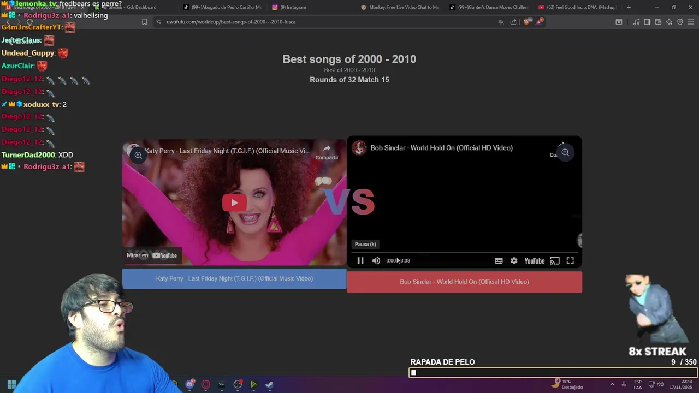Screen dimensions: 699x393
Task: Switch to Kick Dashboard tab
Action: pyautogui.click(x=134, y=7)
